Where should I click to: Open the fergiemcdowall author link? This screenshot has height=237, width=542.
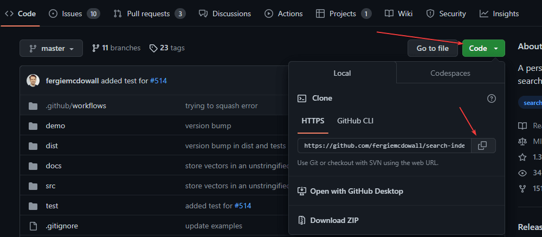pos(72,81)
